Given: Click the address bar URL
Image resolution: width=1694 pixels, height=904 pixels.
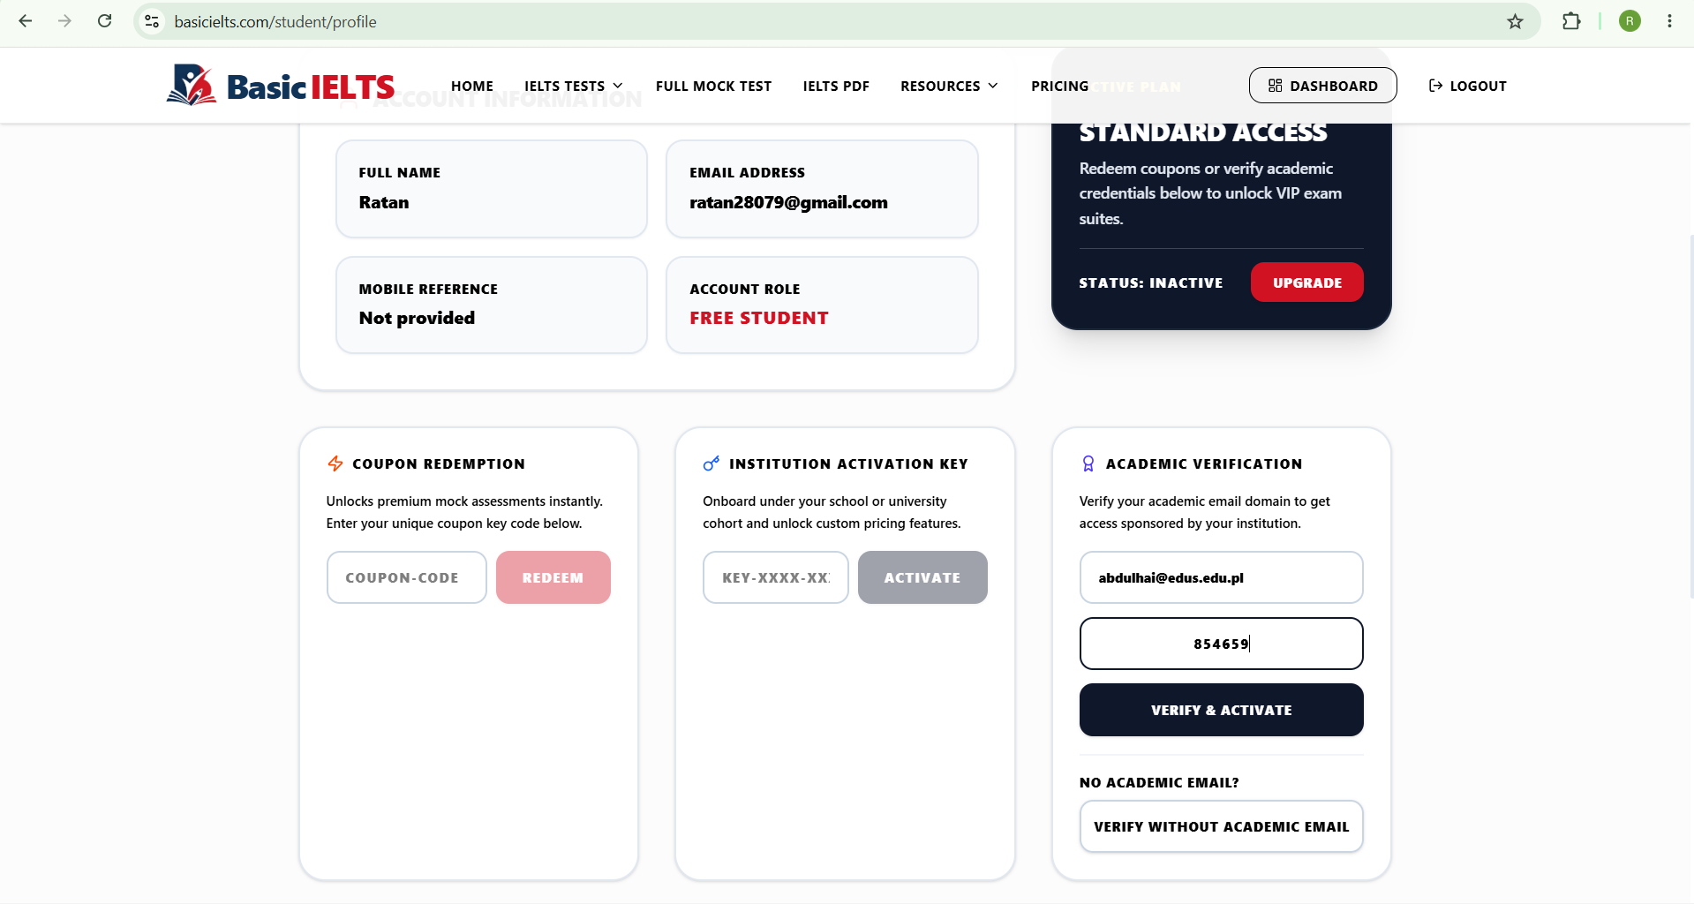Looking at the screenshot, I should 275,21.
